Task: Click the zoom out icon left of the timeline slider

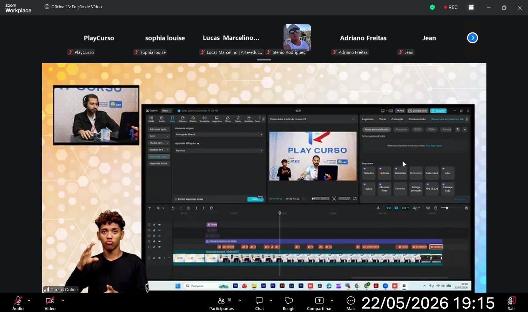Action: coord(436,208)
